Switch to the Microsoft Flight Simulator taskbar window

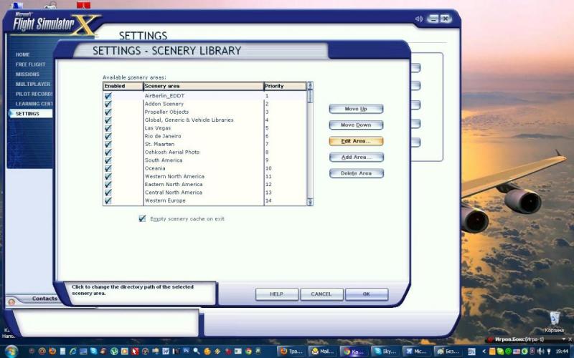click(418, 352)
